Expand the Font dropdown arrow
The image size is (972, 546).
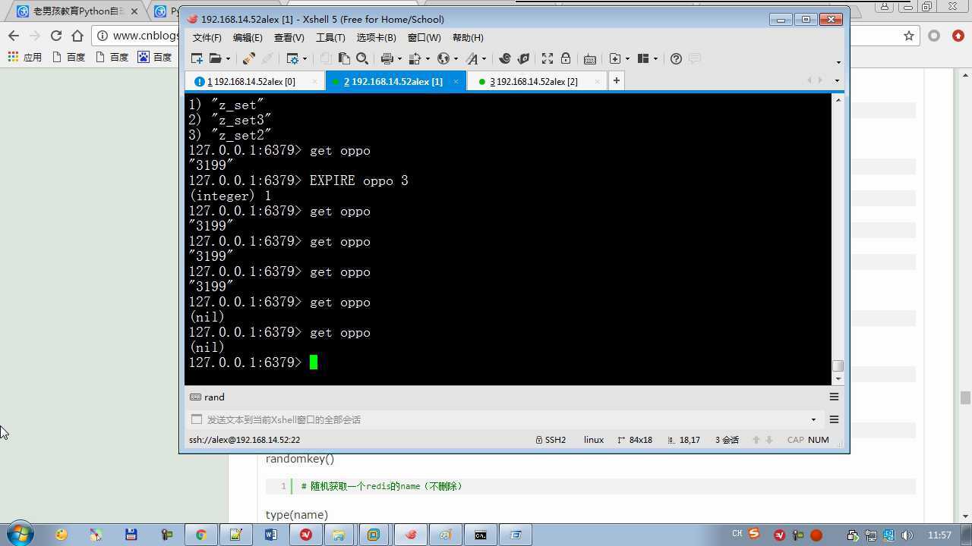coord(484,59)
